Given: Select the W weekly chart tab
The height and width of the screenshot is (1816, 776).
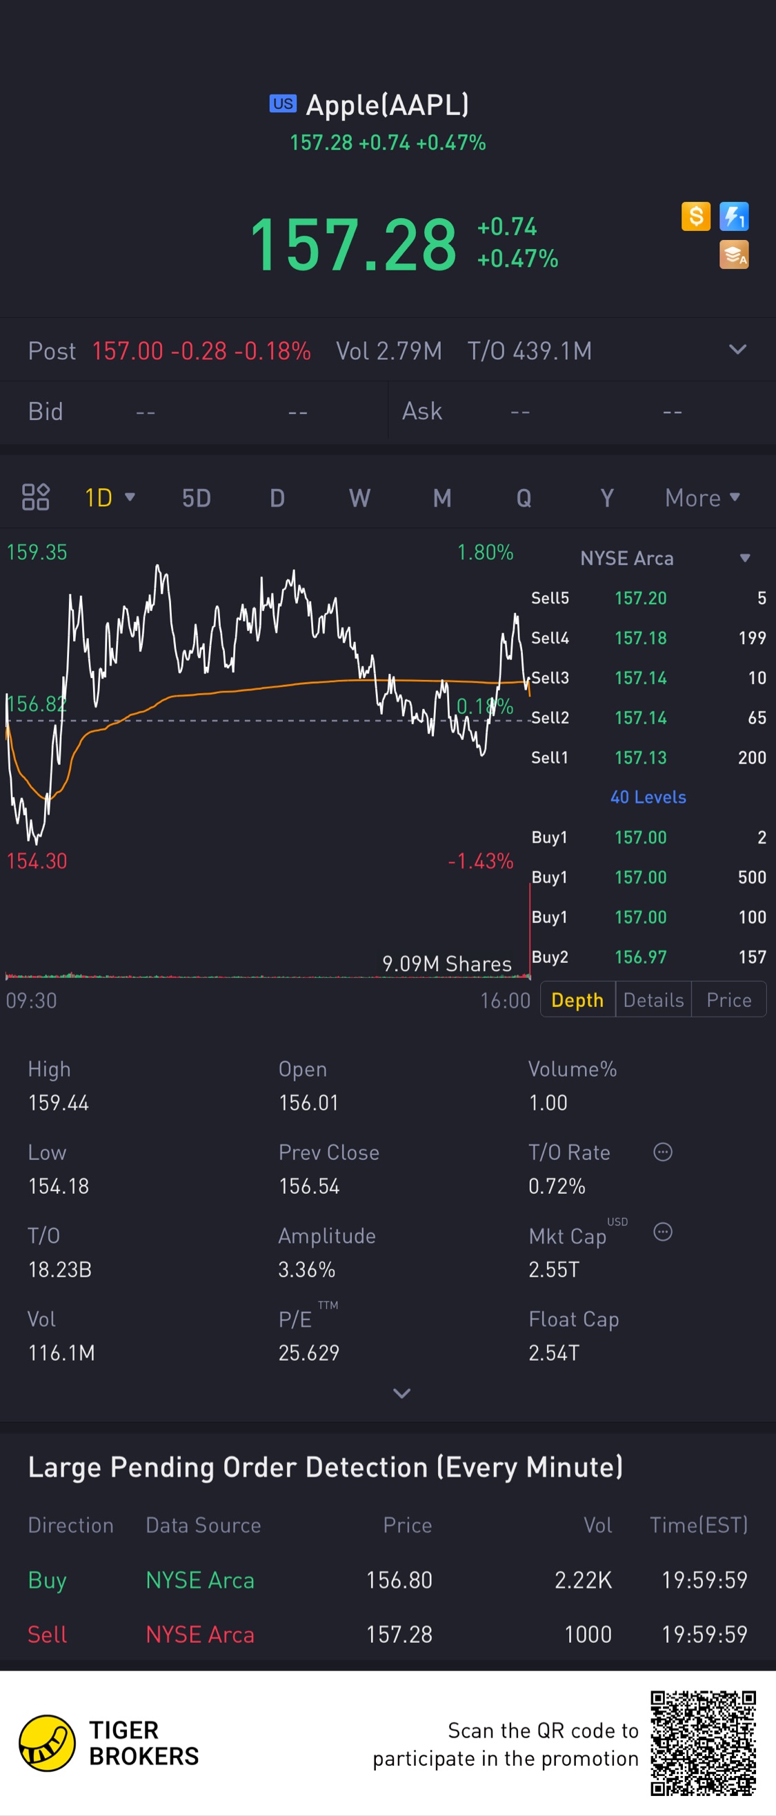Looking at the screenshot, I should pyautogui.click(x=359, y=498).
